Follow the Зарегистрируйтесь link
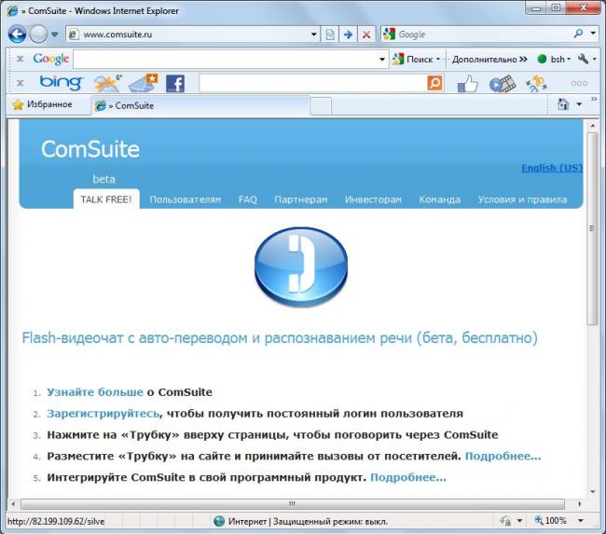Screen dimensions: 606x534 click(x=103, y=414)
